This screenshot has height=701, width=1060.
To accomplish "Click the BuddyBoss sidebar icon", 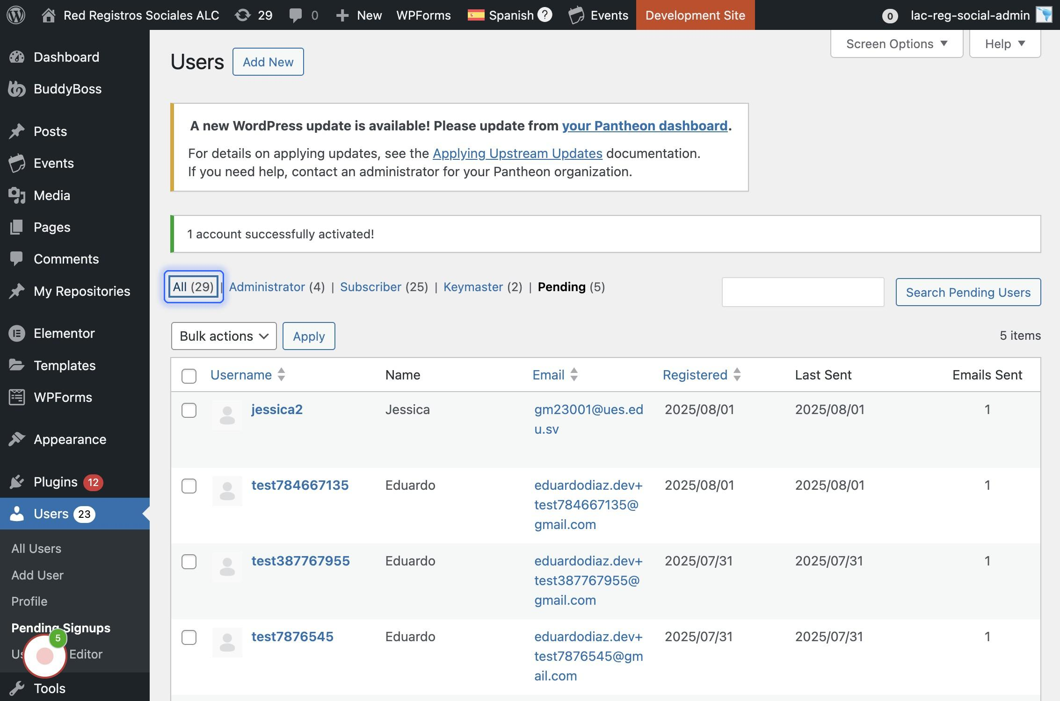I will coord(17,89).
